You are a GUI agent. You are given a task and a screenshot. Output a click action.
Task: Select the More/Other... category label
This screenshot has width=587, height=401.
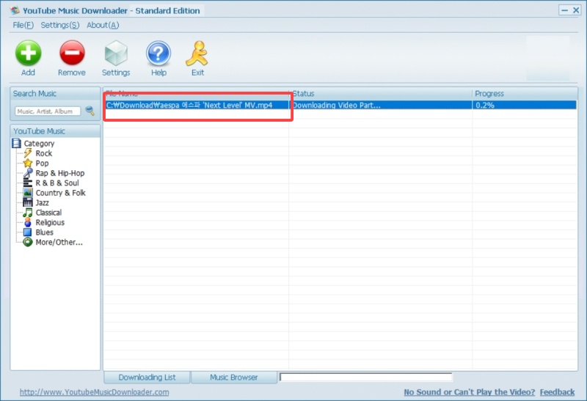(59, 242)
